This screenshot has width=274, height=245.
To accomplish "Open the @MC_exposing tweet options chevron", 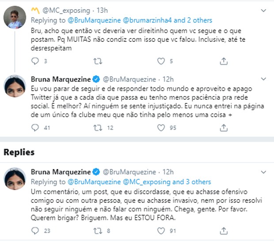I will pyautogui.click(x=263, y=10).
